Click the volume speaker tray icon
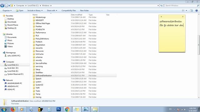This screenshot has width=200, height=112. pos(185,110)
